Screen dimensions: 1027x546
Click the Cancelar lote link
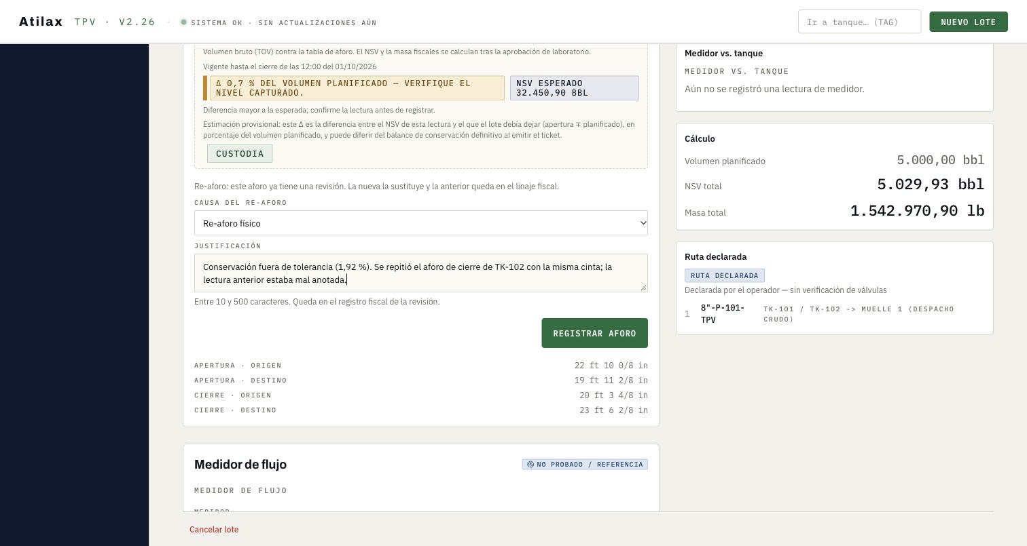(214, 530)
